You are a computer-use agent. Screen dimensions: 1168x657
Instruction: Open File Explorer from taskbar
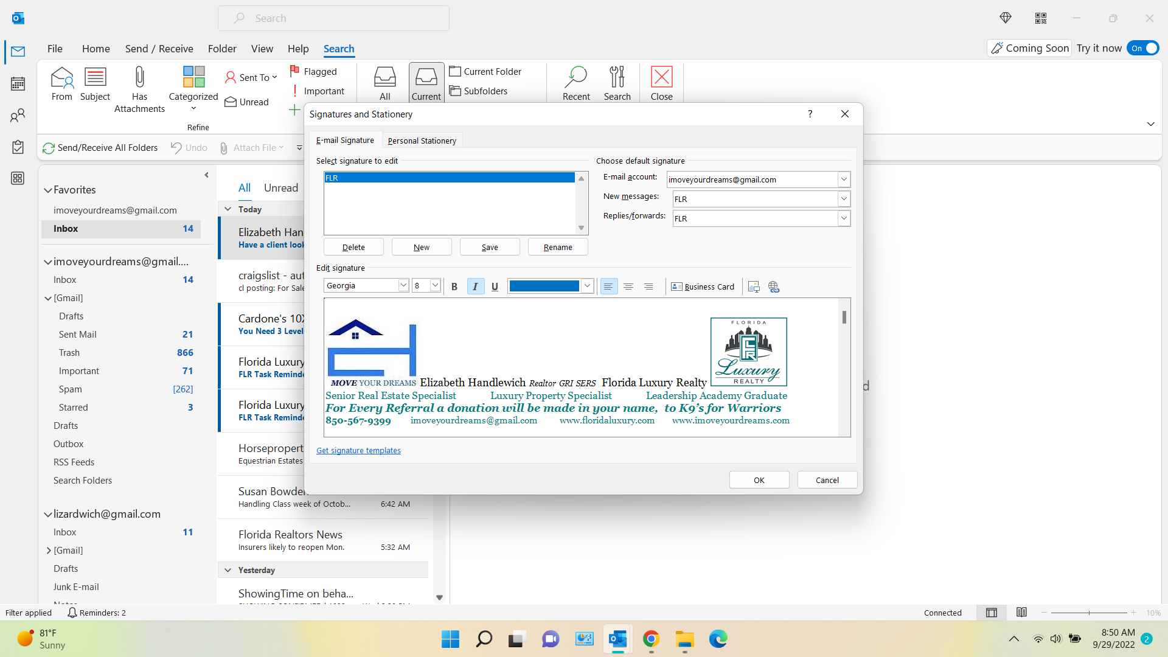(684, 639)
